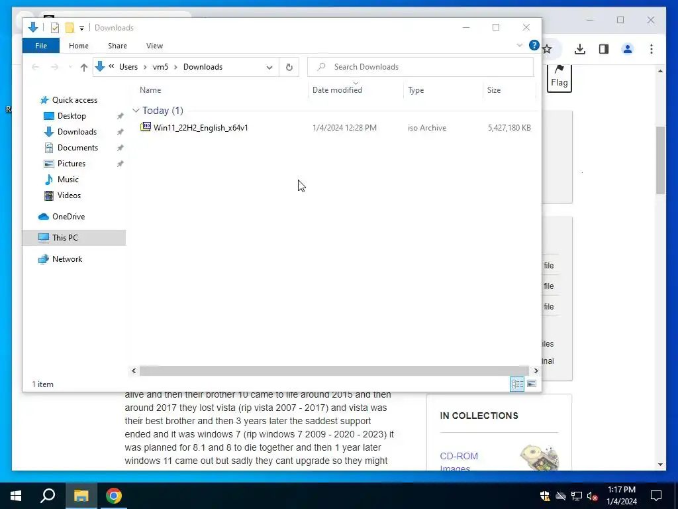This screenshot has height=509, width=678.
Task: Click horizontal scrollbar left arrow
Action: 134,370
